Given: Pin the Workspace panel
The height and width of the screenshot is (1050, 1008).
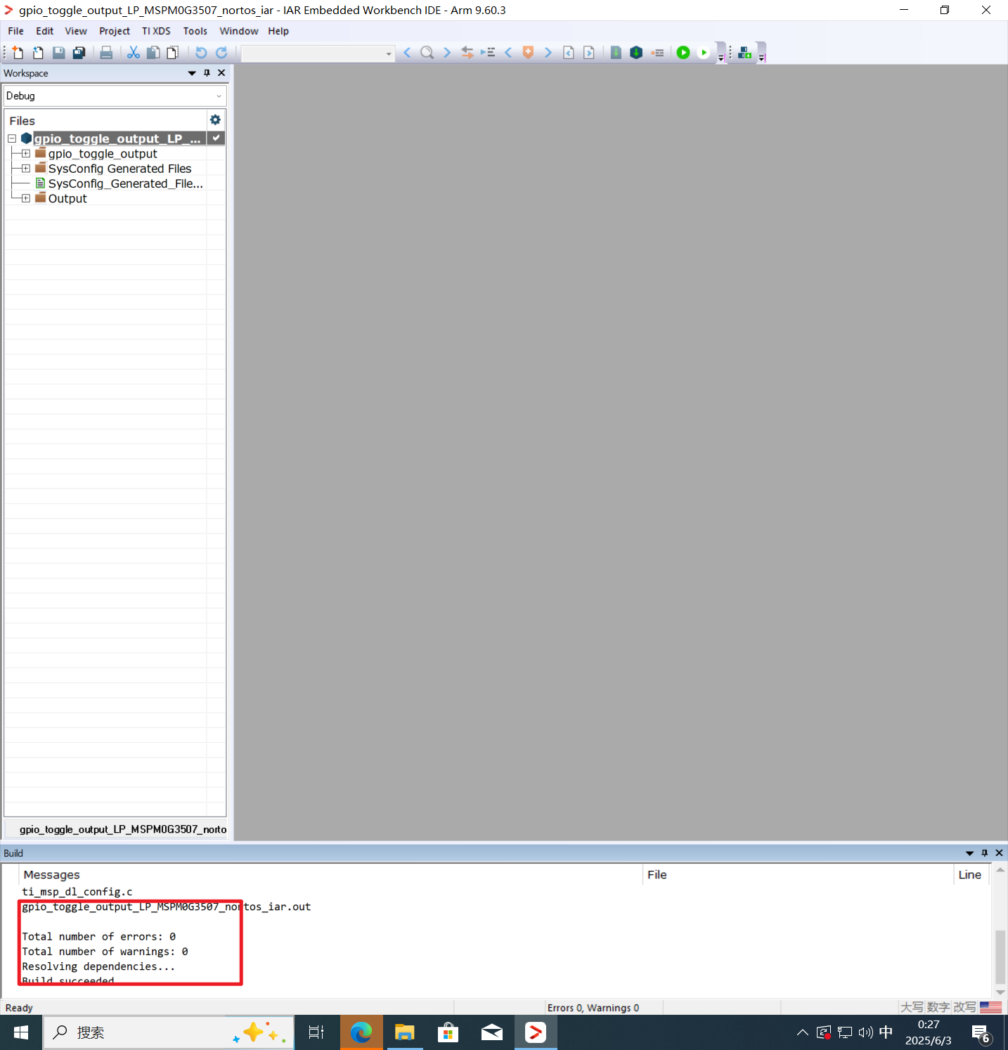Looking at the screenshot, I should [207, 73].
